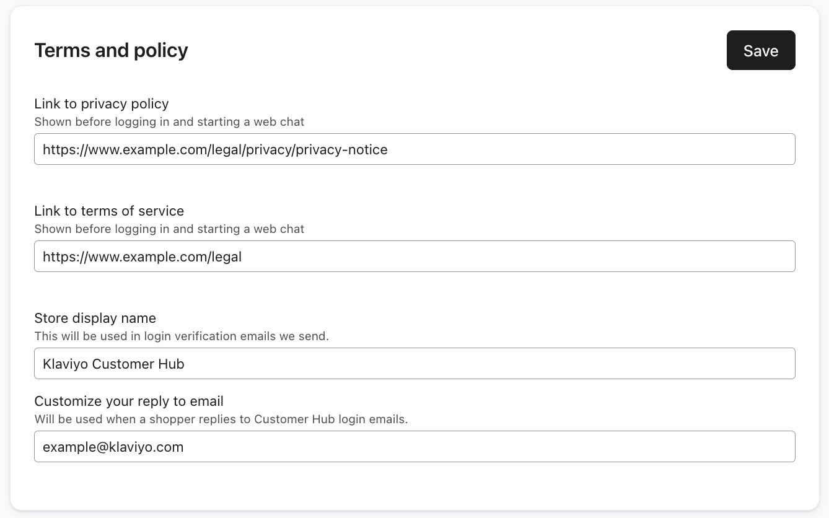Viewport: 829px width, 518px height.
Task: Click the reply-to email input field
Action: tap(415, 446)
